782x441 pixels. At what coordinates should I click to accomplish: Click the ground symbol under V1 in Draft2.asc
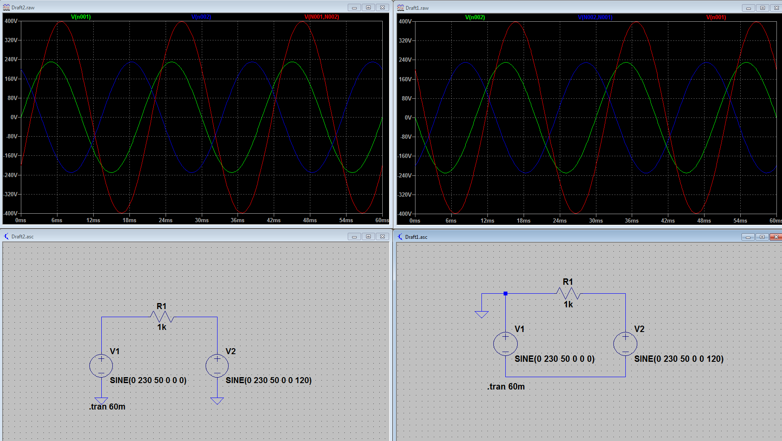click(101, 401)
